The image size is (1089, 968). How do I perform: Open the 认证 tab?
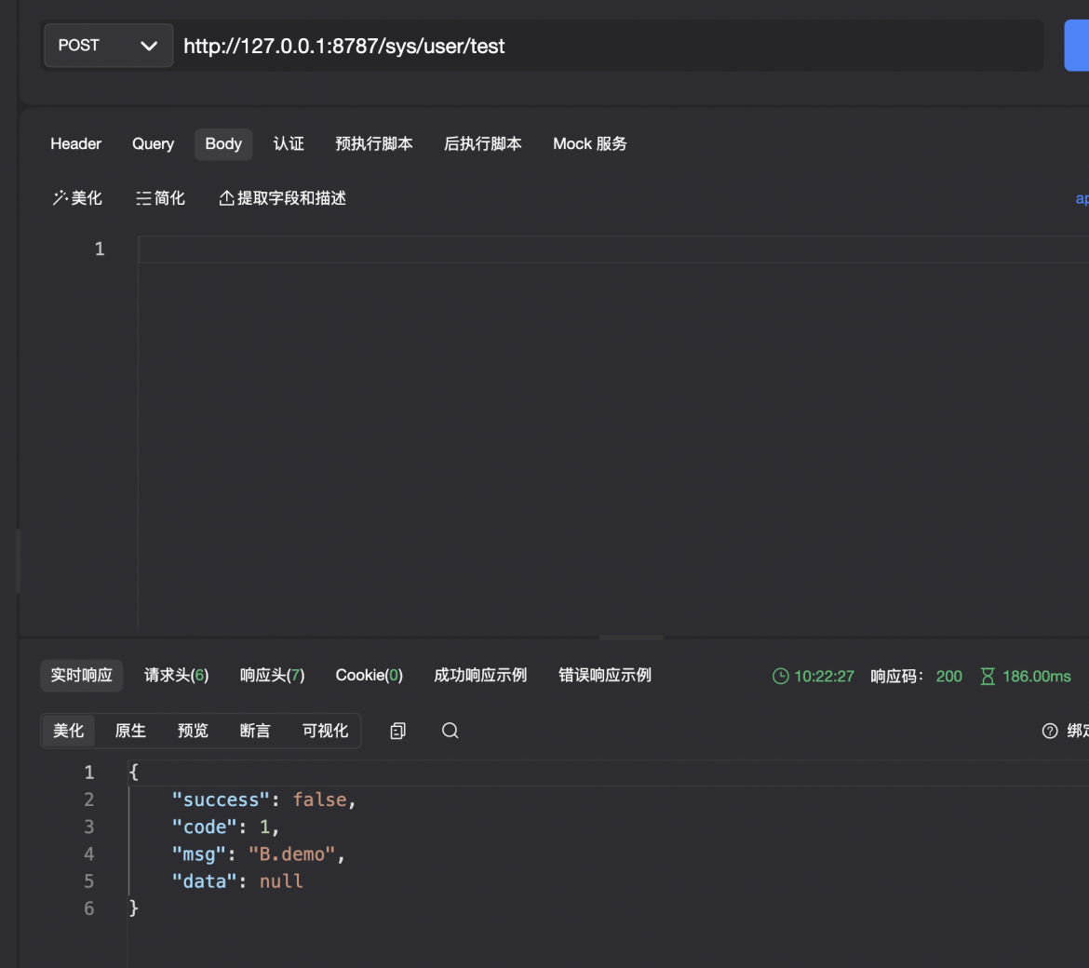(x=289, y=143)
